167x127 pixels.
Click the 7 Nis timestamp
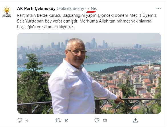click(92, 9)
